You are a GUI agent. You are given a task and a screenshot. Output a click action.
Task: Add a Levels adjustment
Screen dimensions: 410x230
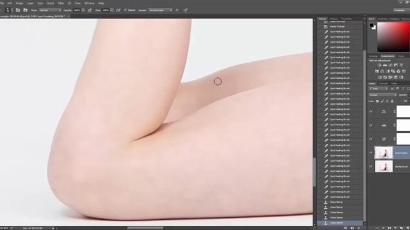click(385, 65)
